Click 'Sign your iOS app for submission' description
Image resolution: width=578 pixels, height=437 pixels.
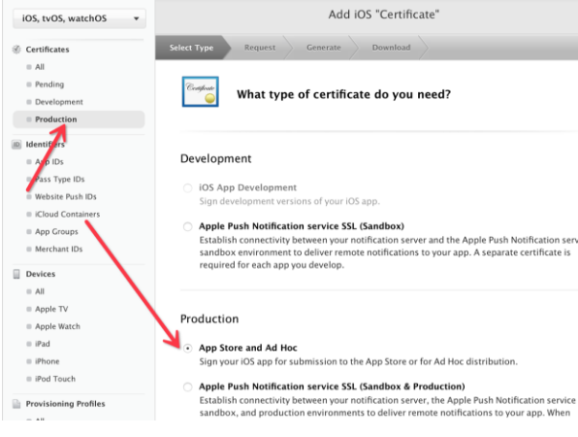358,361
